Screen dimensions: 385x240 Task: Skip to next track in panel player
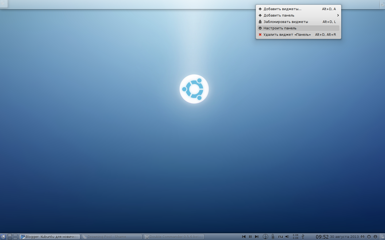(x=257, y=237)
